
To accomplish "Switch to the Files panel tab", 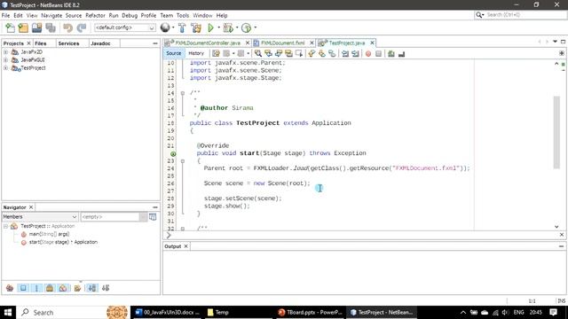I will (41, 43).
